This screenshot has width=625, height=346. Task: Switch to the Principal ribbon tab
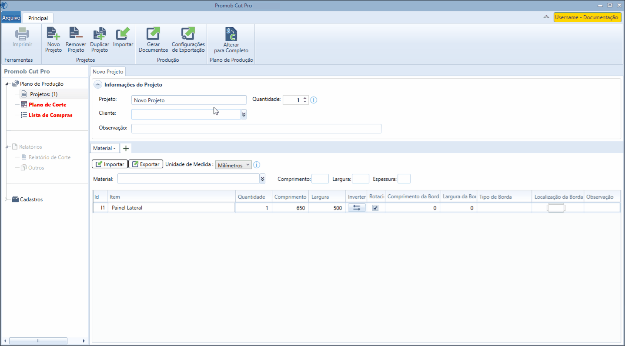38,18
